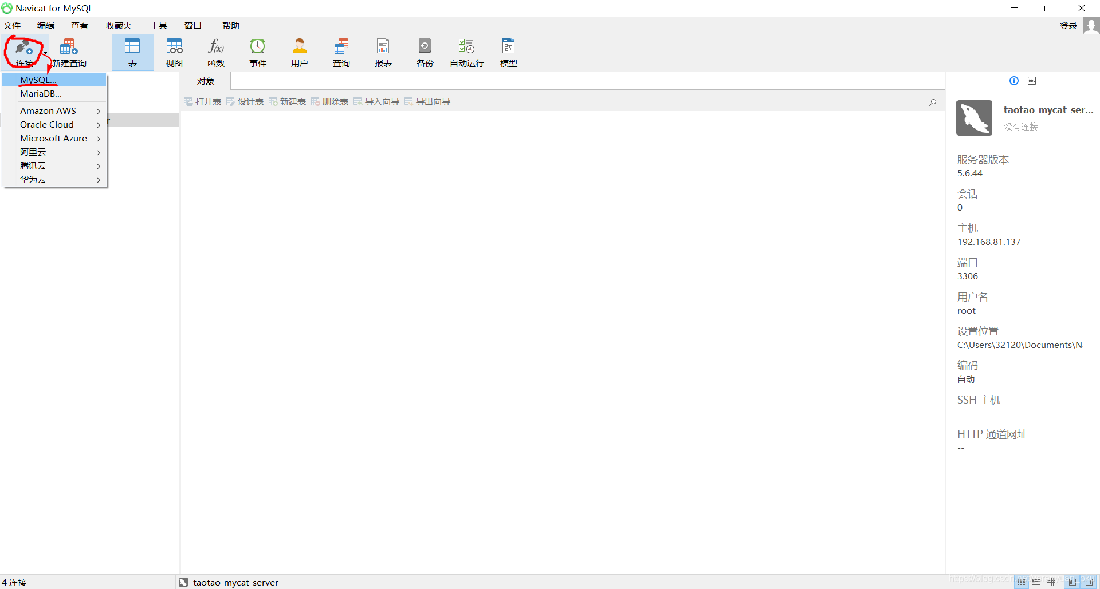Click the 设计表 button
The image size is (1100, 589).
(x=245, y=102)
